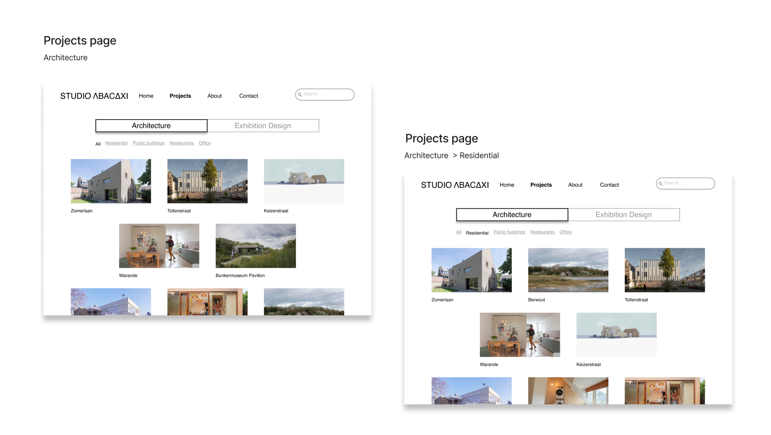Screen dimensions: 771x435
Task: Open Zomerlaan project thumbnail in left mockup
Action: click(111, 181)
